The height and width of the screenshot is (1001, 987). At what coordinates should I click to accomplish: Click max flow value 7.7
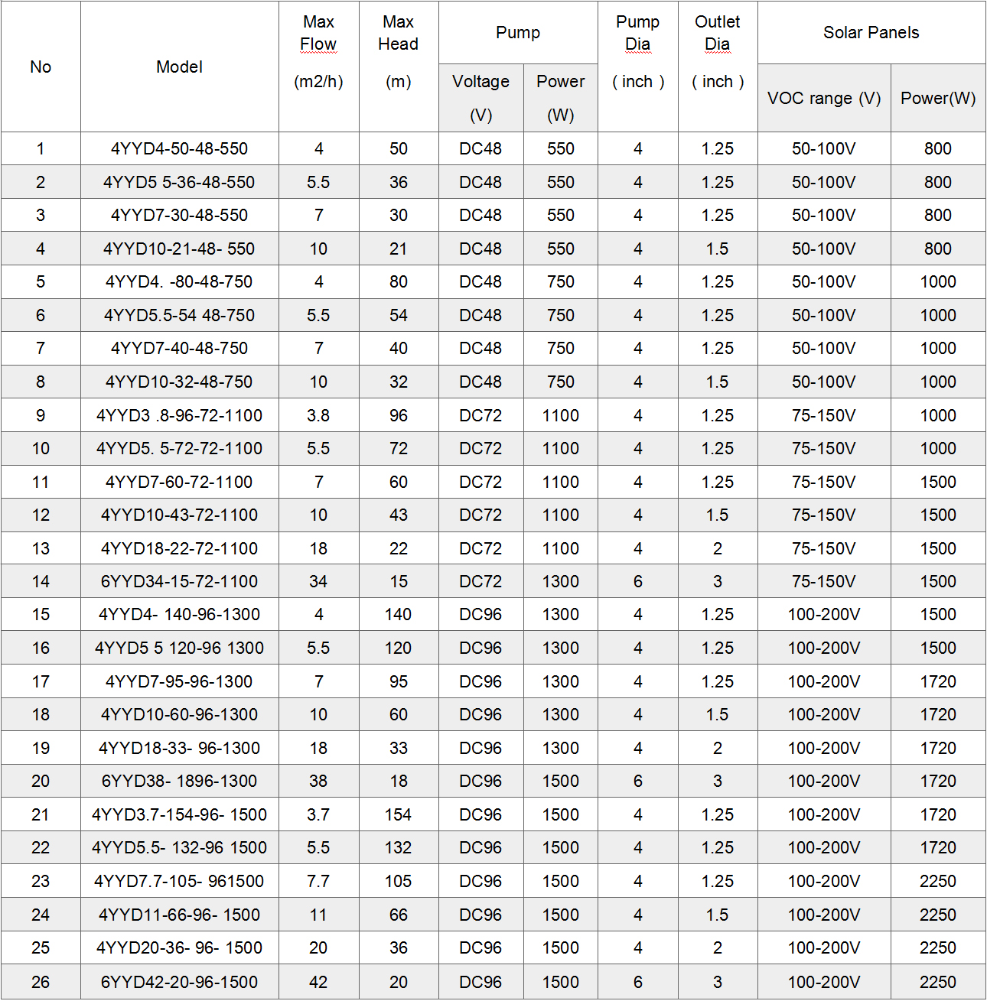pyautogui.click(x=318, y=881)
